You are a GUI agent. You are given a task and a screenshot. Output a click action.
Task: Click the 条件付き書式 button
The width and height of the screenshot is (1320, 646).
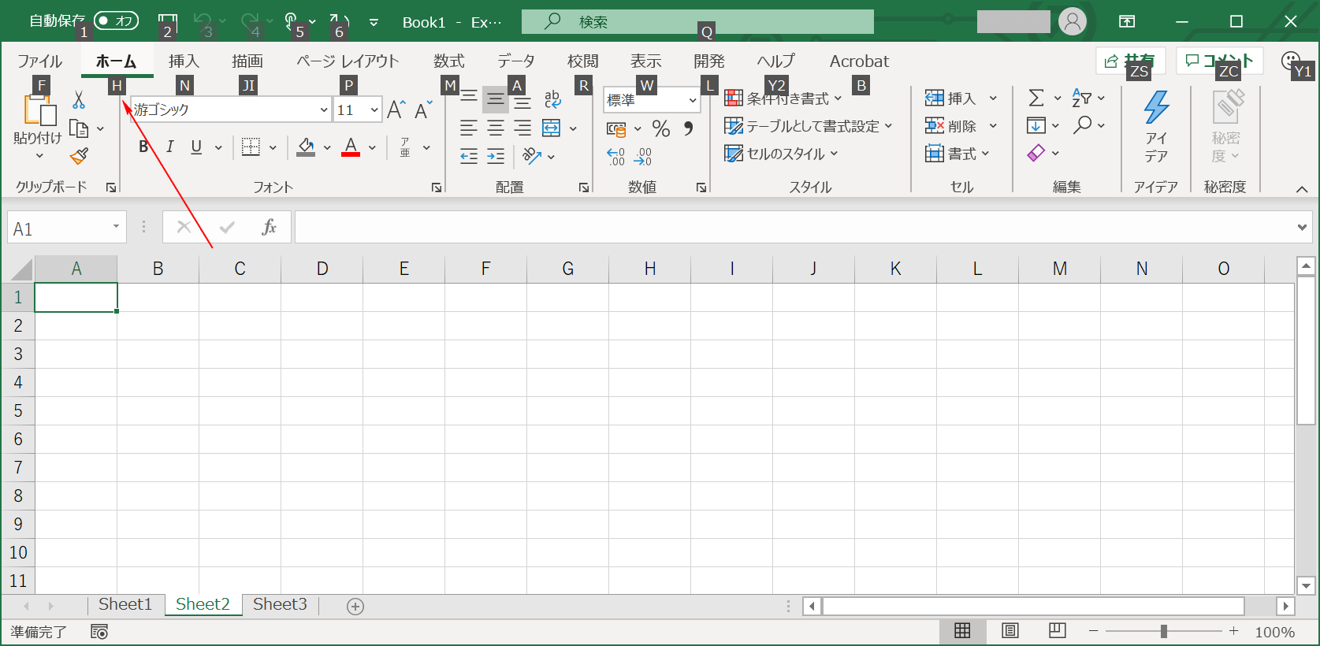coord(783,98)
